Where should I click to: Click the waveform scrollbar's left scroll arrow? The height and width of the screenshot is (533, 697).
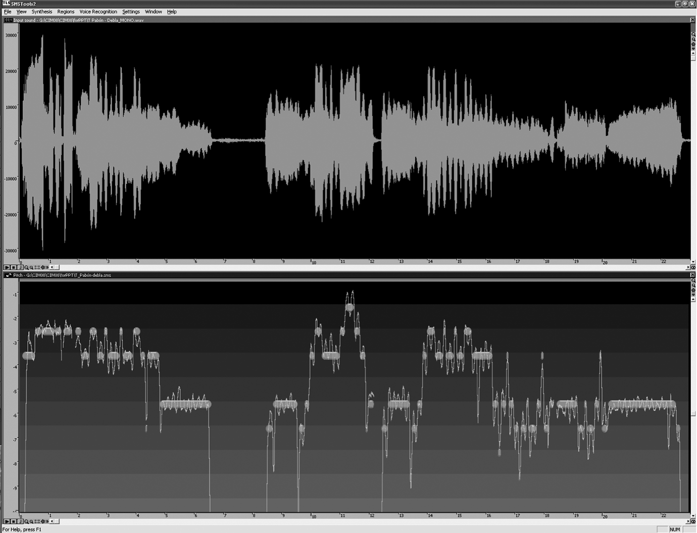52,267
